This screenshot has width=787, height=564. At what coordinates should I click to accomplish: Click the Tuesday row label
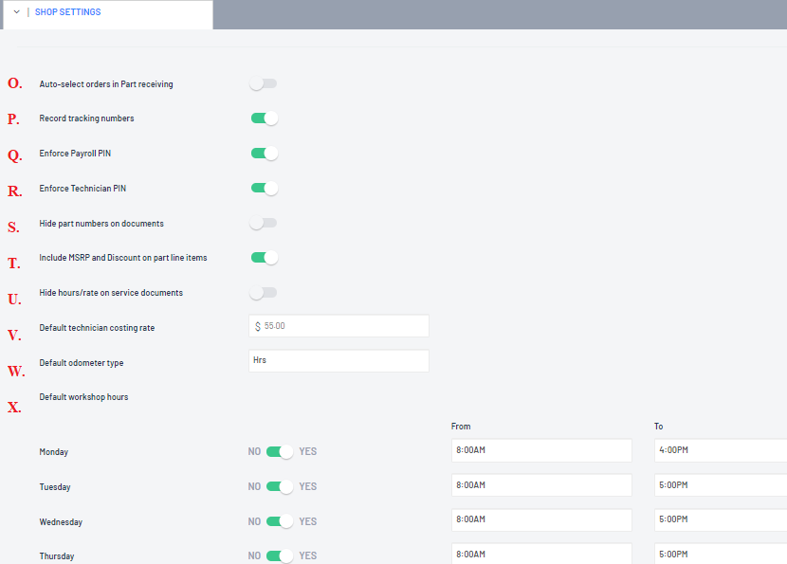click(x=55, y=487)
